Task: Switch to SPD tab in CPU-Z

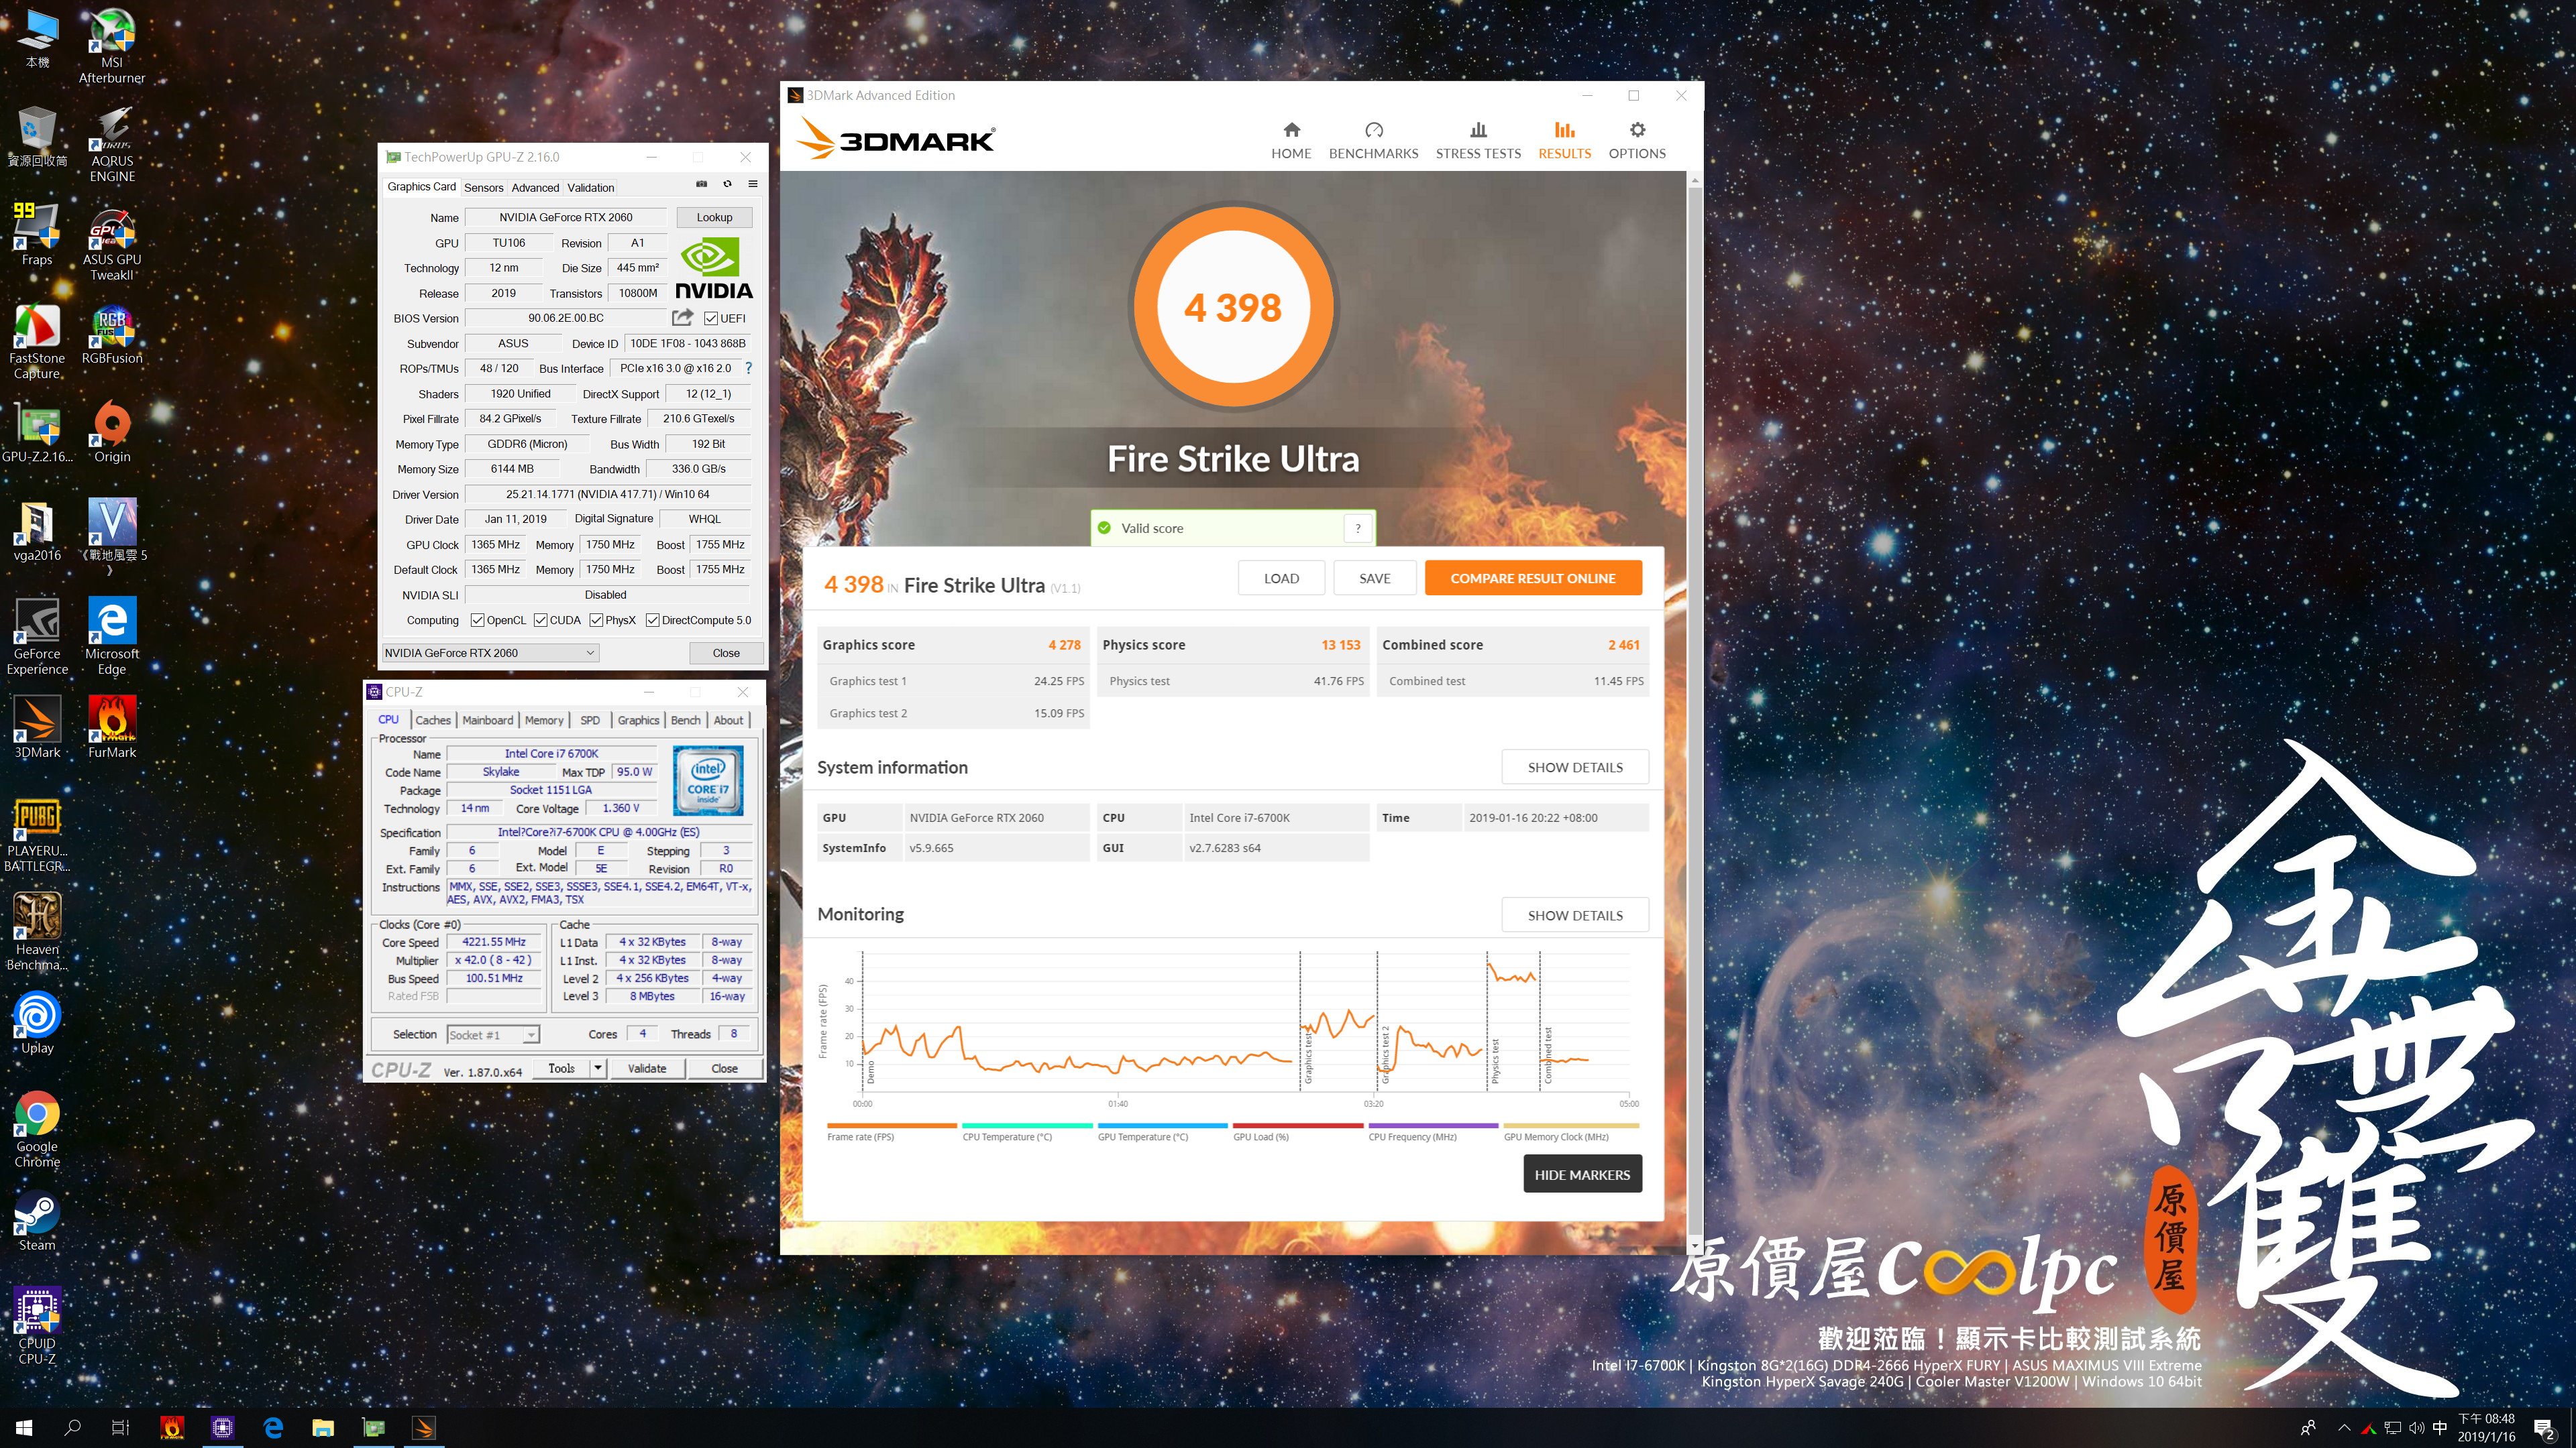Action: pyautogui.click(x=590, y=719)
